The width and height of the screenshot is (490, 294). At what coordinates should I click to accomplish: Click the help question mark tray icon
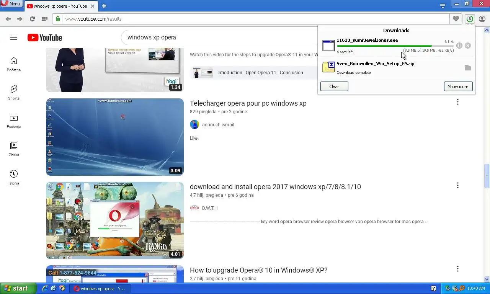pyautogui.click(x=433, y=288)
